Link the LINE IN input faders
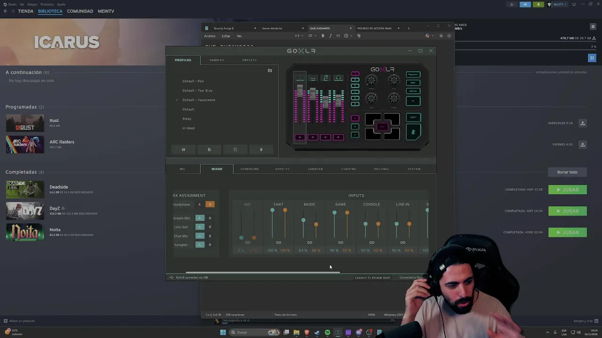This screenshot has width=602, height=338. pos(403,243)
